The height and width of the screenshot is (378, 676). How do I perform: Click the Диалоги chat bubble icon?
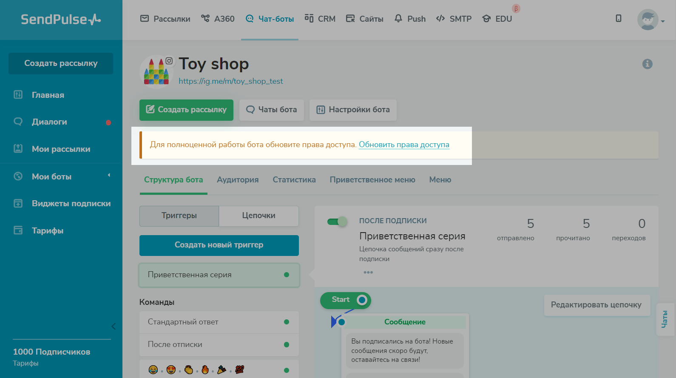point(18,122)
